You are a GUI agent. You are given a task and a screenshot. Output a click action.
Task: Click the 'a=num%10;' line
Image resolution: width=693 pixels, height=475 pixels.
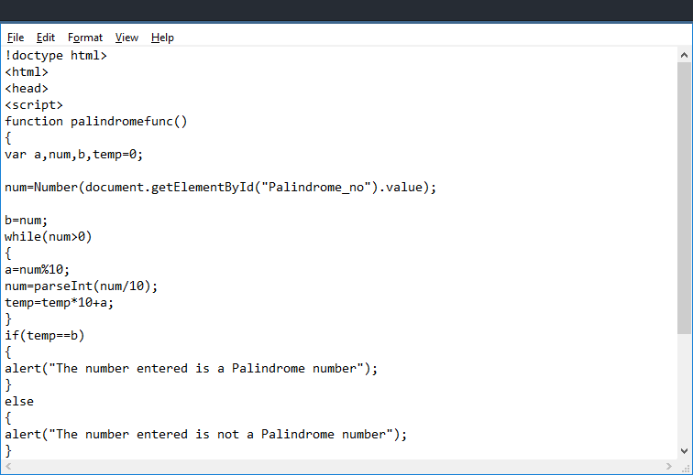[x=37, y=270]
